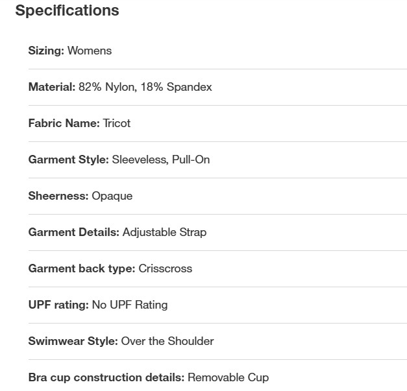Click the Swimwear Style label
The height and width of the screenshot is (391, 407).
tap(73, 342)
